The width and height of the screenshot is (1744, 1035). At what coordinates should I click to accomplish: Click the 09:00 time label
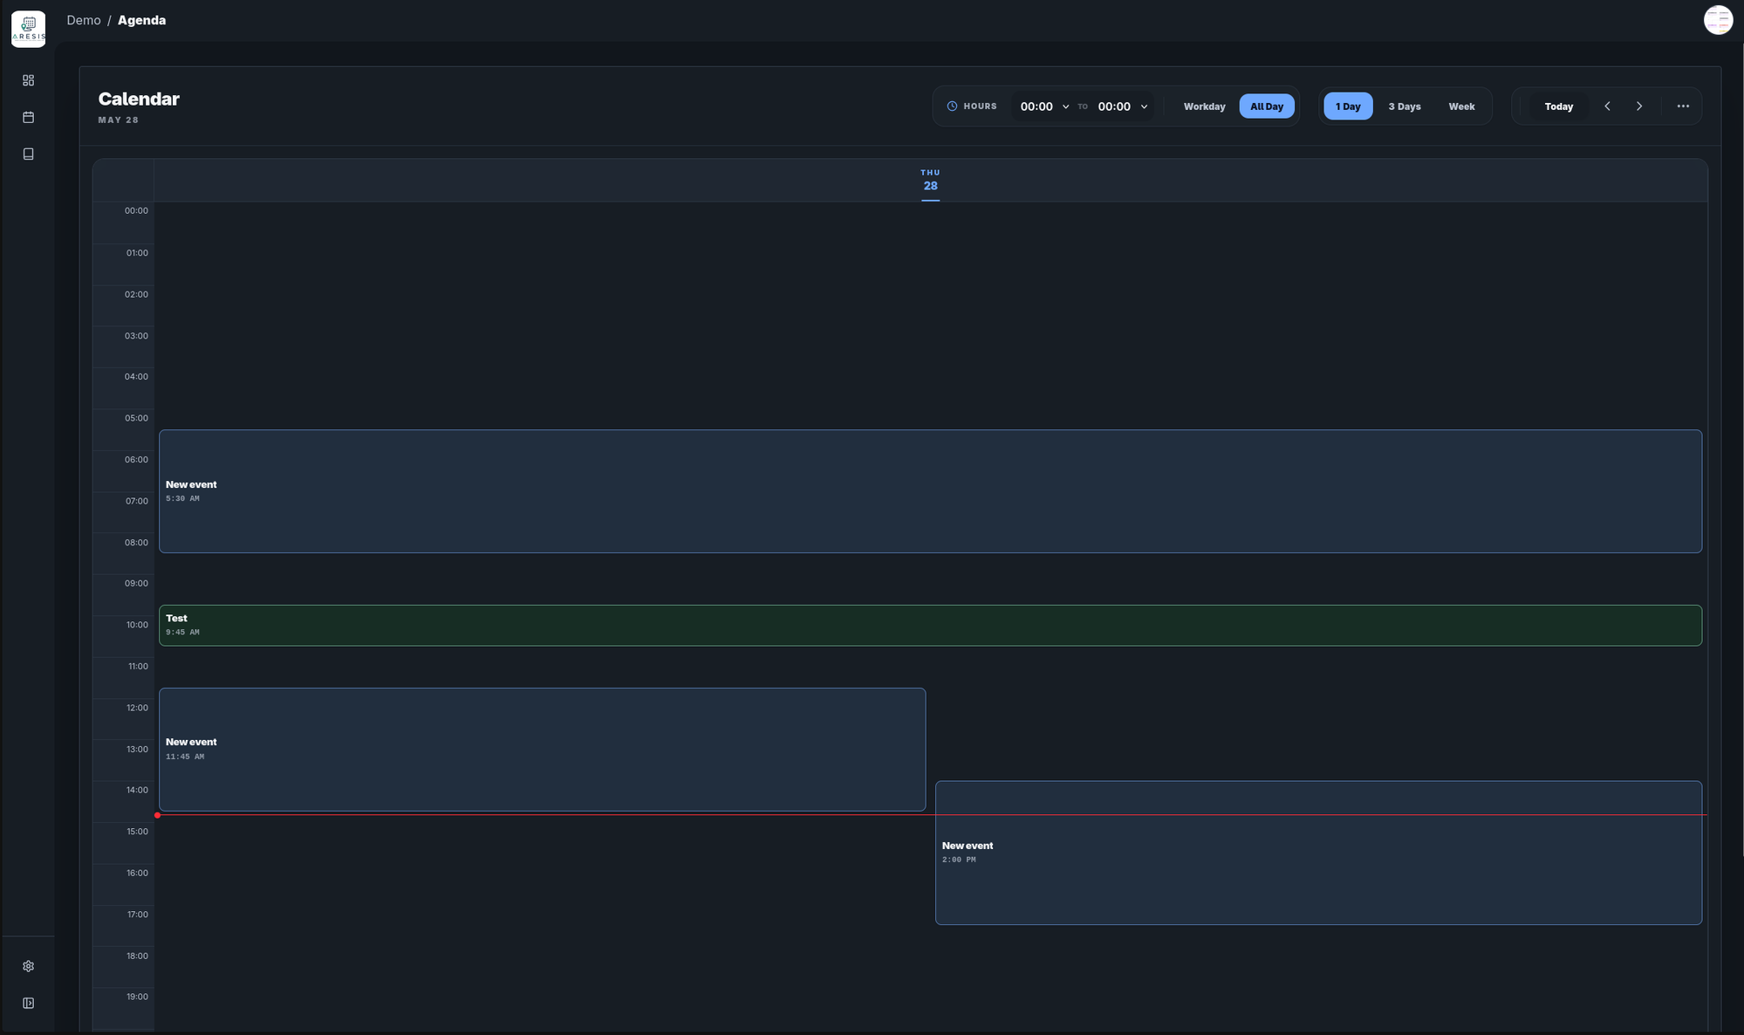136,584
